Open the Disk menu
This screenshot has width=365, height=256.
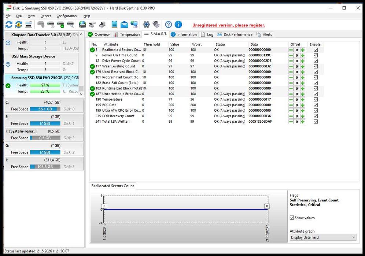19,16
